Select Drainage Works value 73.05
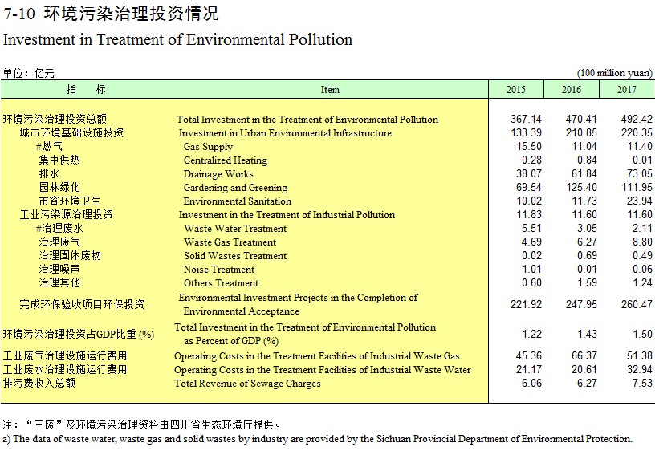The height and width of the screenshot is (459, 655). click(x=639, y=174)
